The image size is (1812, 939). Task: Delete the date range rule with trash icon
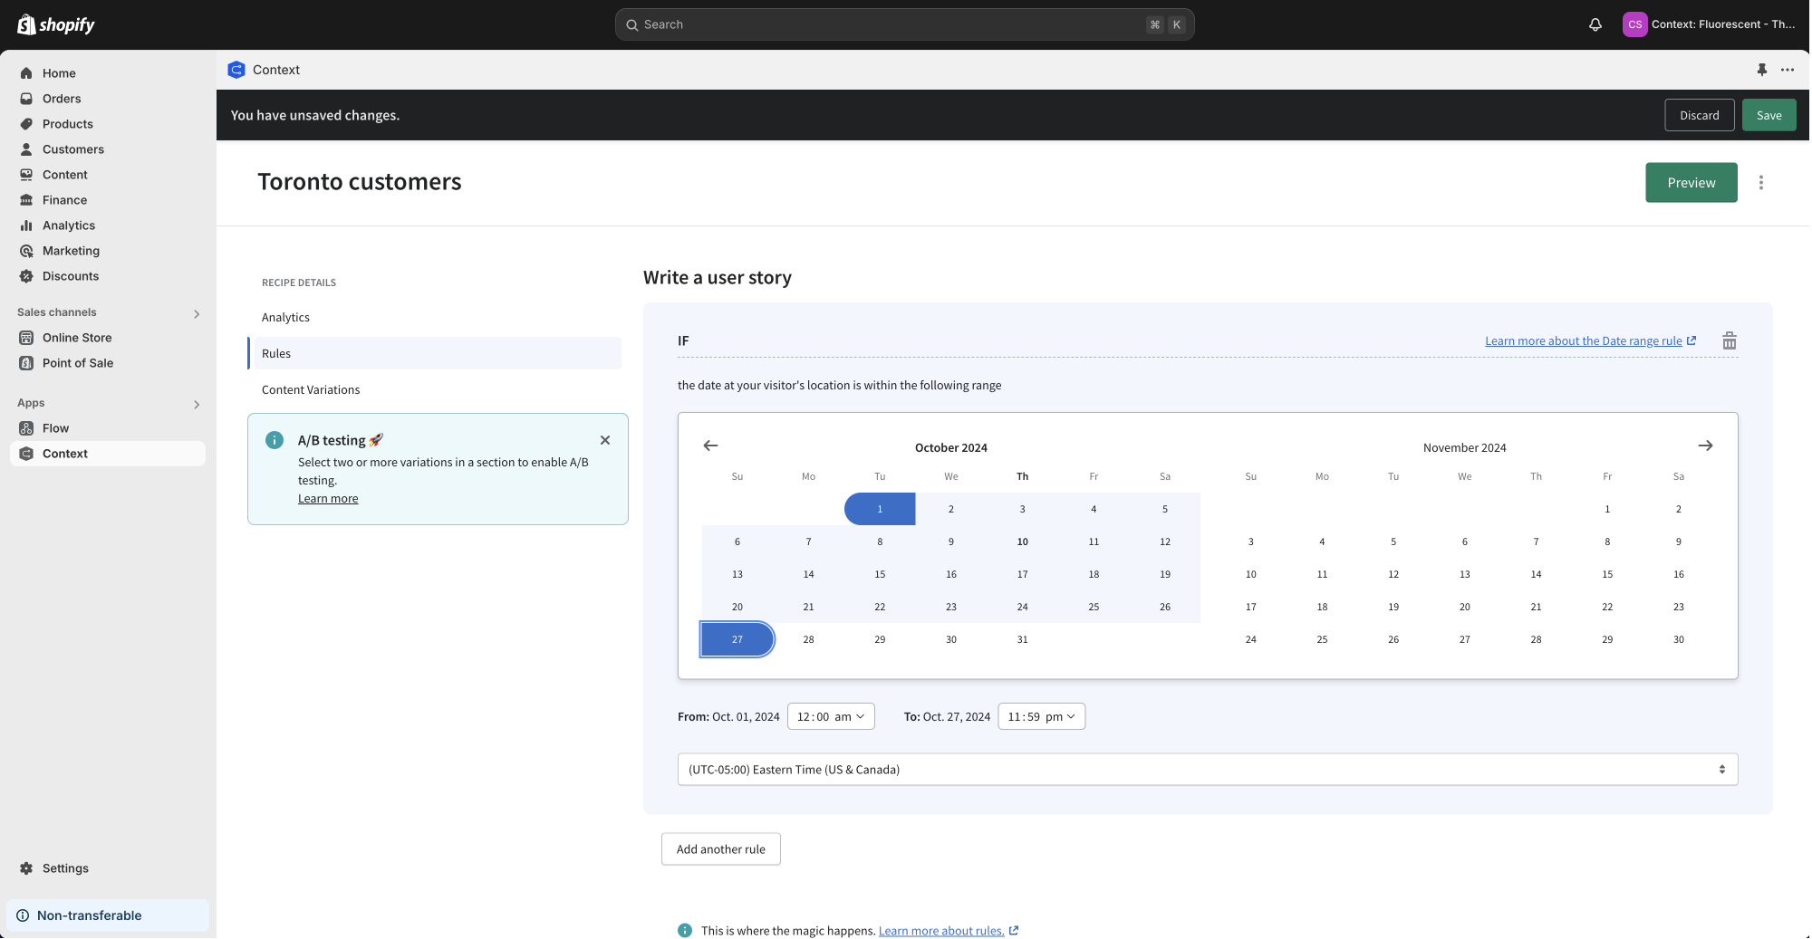(1729, 340)
